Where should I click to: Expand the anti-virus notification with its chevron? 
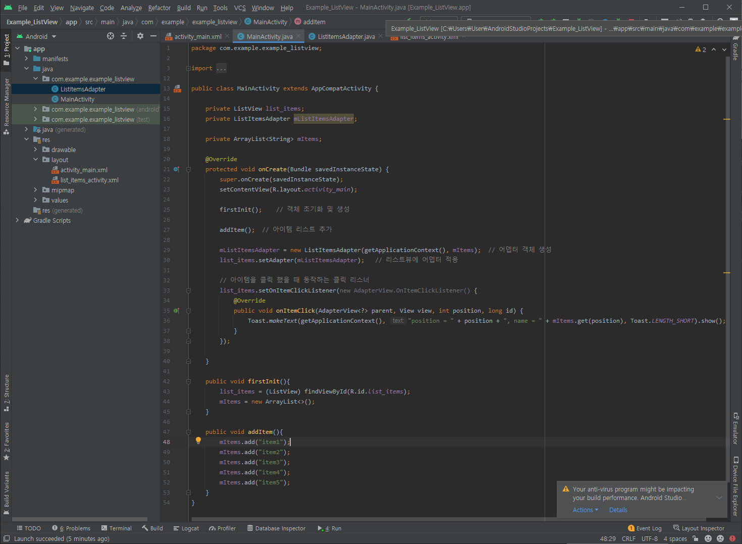[719, 498]
